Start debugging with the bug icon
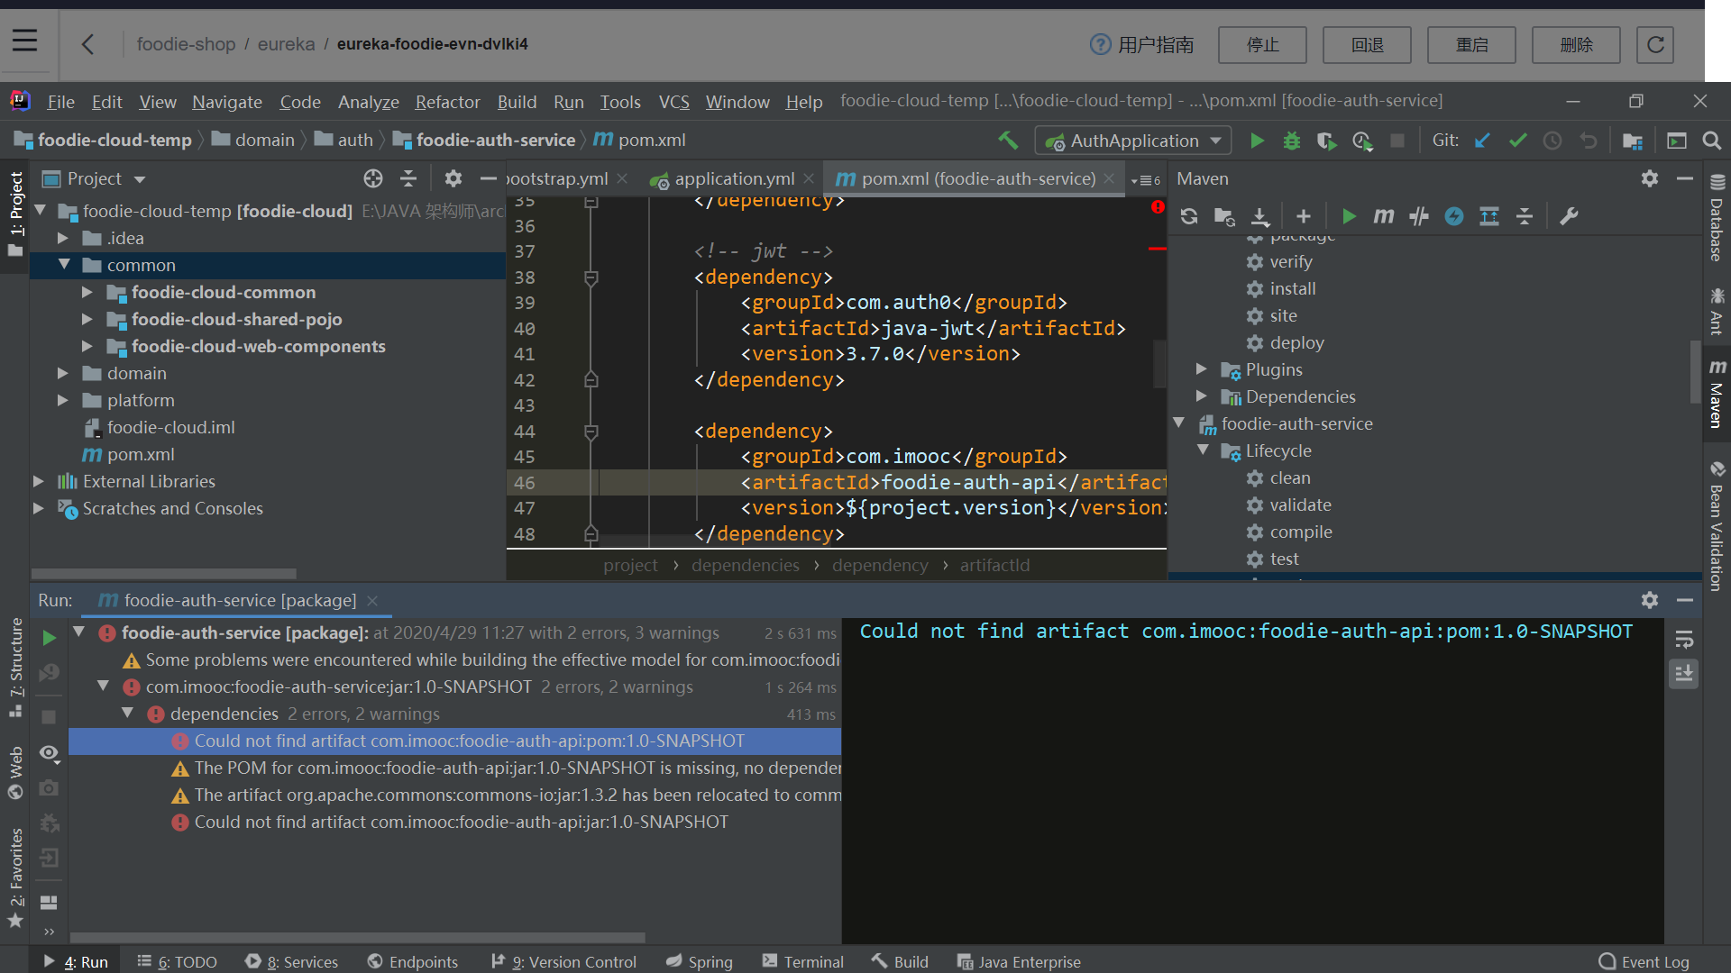Image resolution: width=1731 pixels, height=973 pixels. pyautogui.click(x=1291, y=141)
